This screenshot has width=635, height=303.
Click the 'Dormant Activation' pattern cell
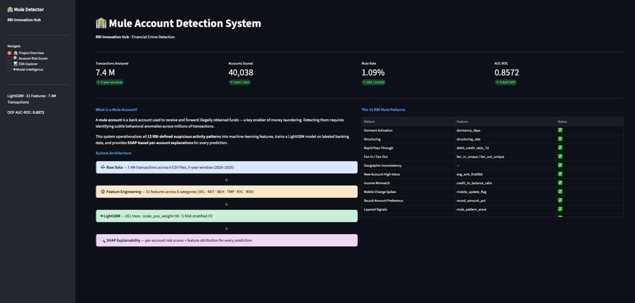408,130
